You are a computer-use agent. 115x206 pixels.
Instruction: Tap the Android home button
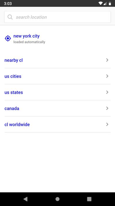(57, 199)
